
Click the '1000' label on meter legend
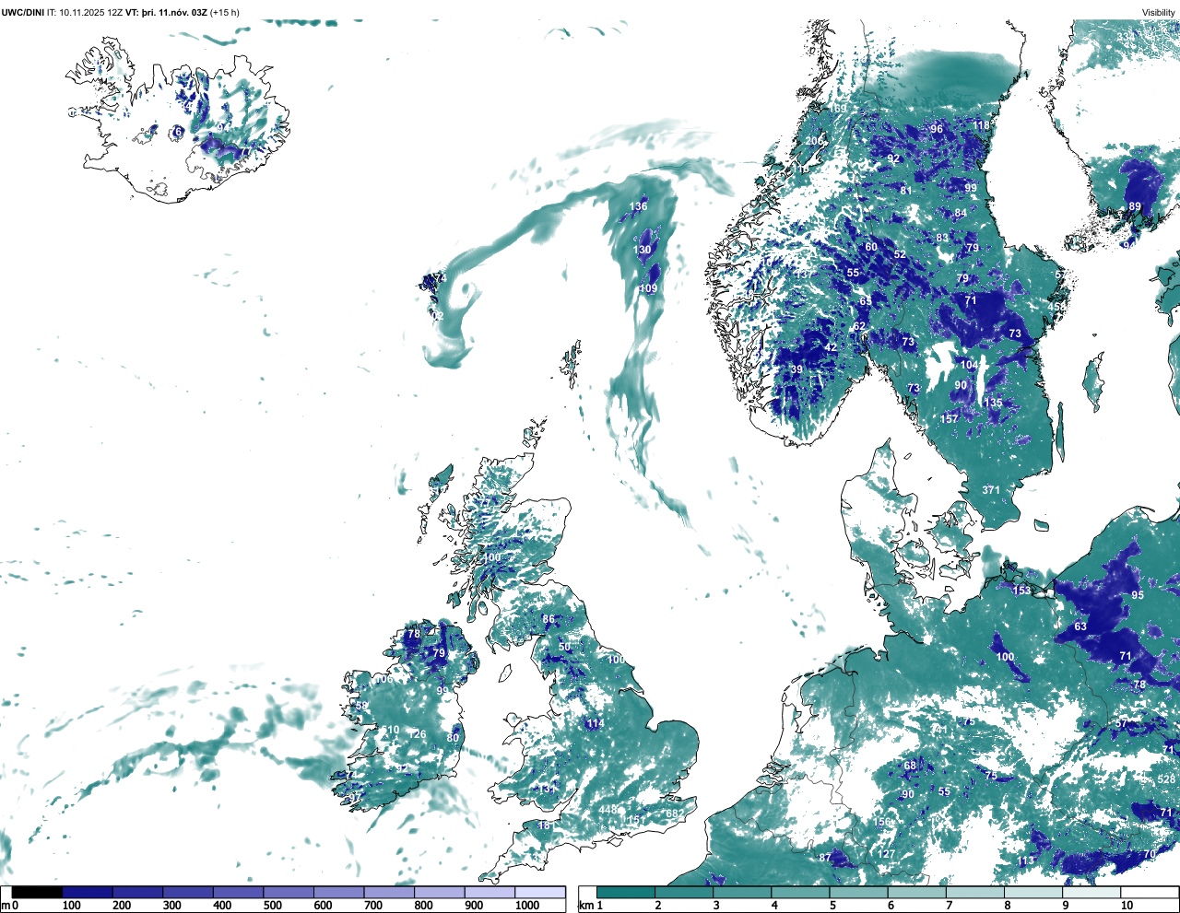[527, 906]
